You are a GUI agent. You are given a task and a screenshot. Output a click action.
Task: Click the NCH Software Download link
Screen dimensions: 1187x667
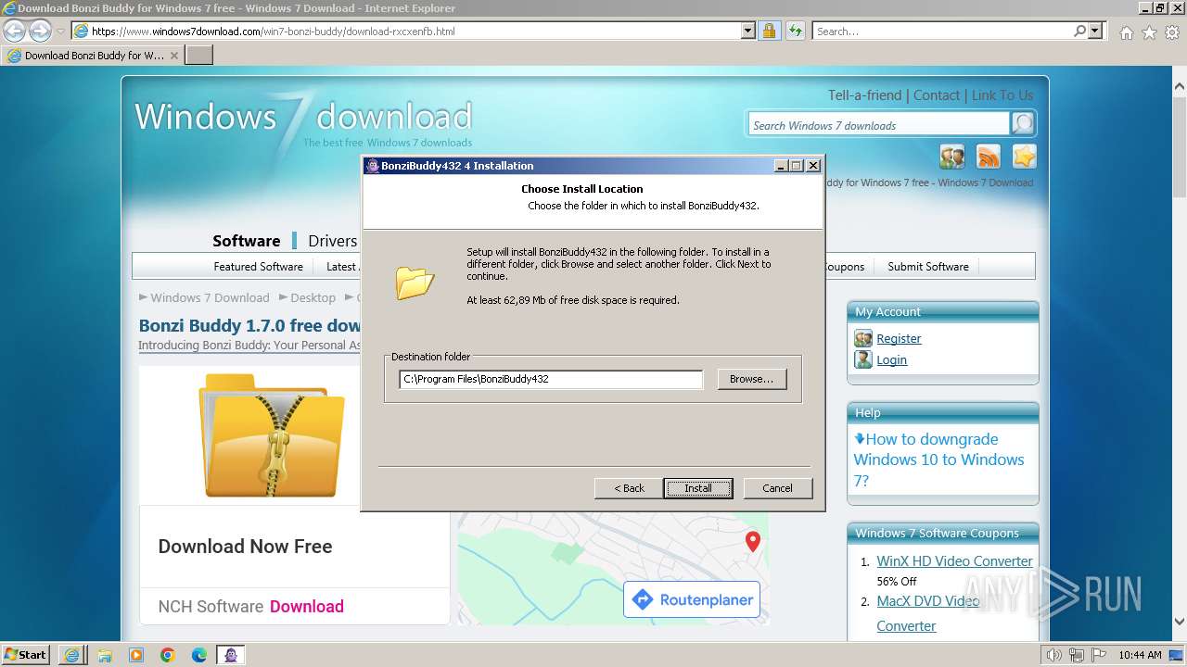click(x=306, y=607)
